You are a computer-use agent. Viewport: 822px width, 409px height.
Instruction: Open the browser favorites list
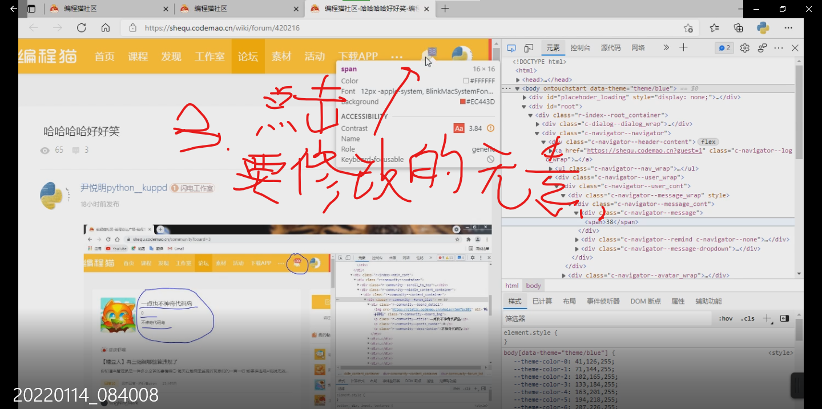(x=714, y=27)
